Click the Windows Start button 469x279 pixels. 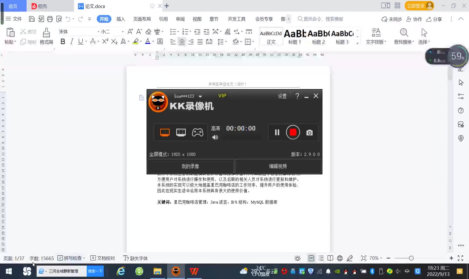(9, 271)
